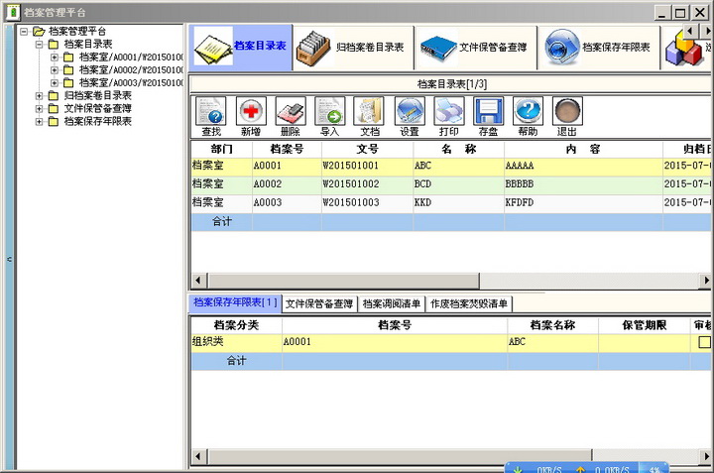Click the left sidebar collapse handle
The height and width of the screenshot is (473, 714).
9,259
